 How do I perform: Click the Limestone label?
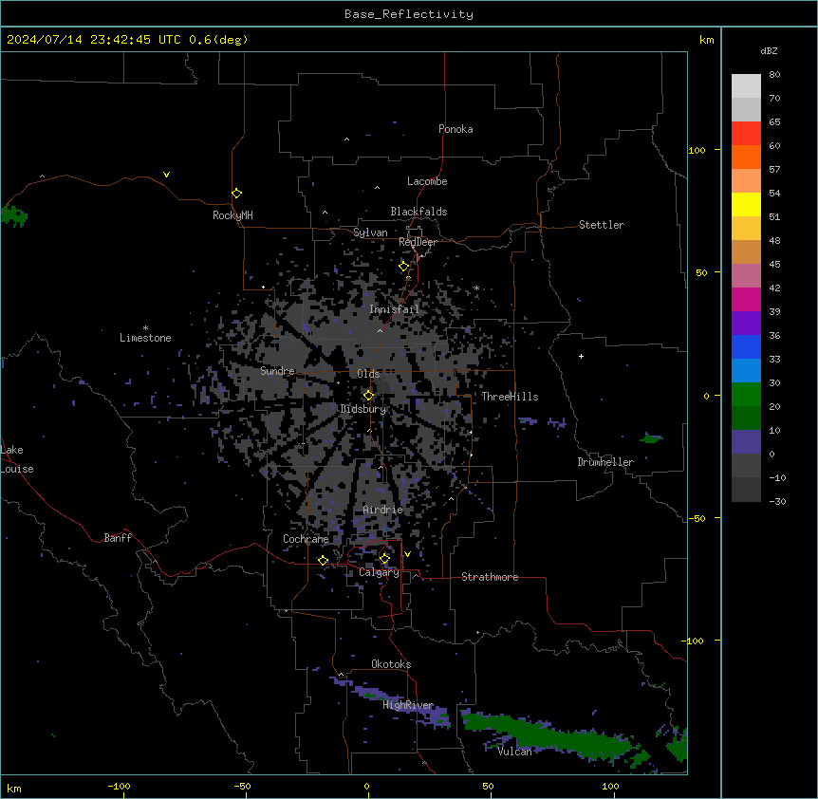coord(145,338)
